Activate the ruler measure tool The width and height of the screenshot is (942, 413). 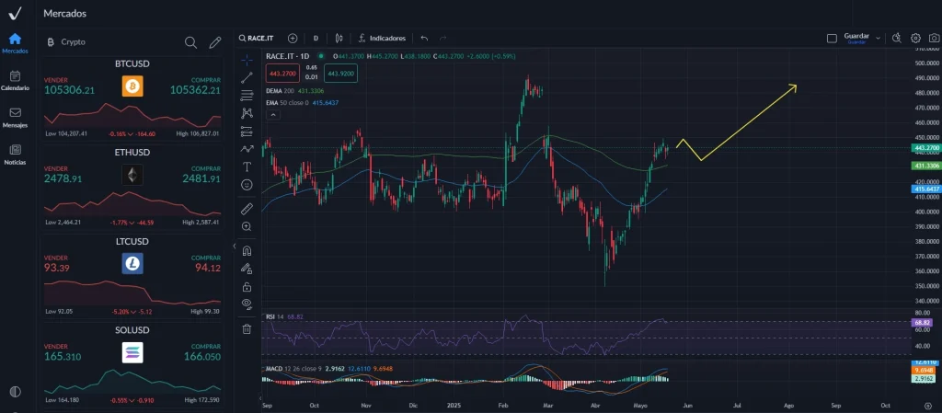point(247,209)
